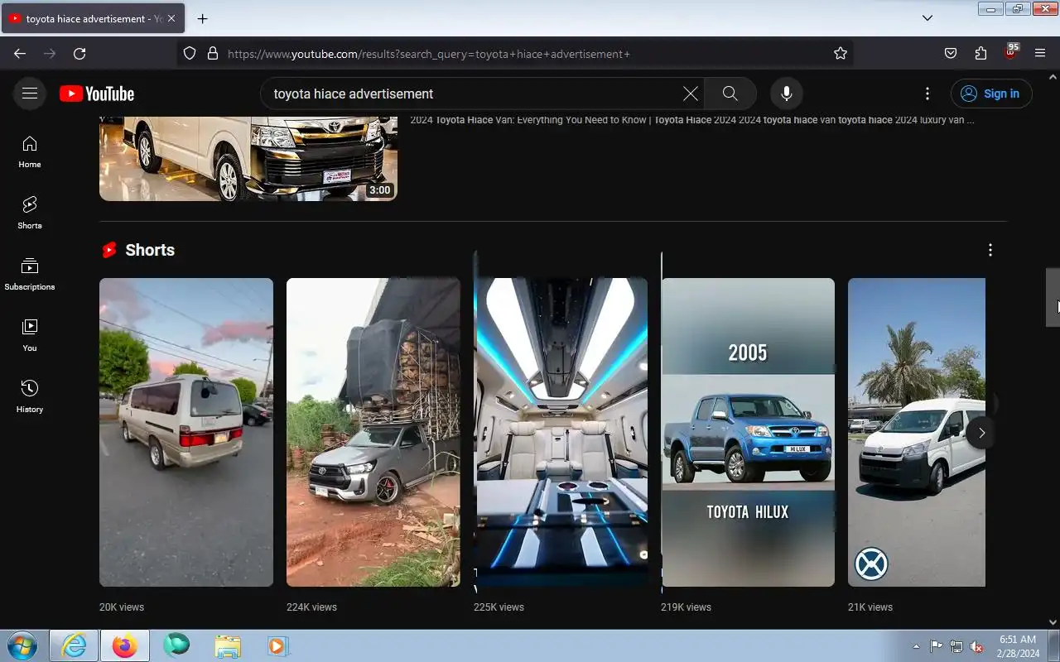The image size is (1060, 662).
Task: Click the volume tray icon
Action: 977,646
